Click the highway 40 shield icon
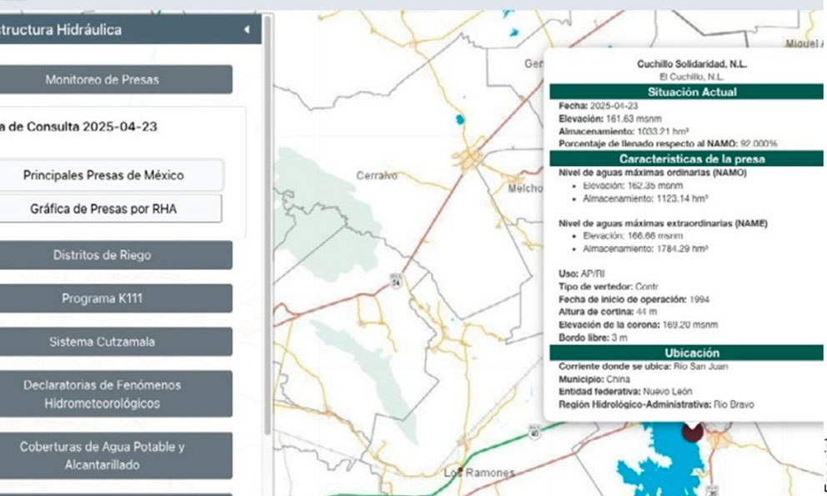 pos(534,432)
